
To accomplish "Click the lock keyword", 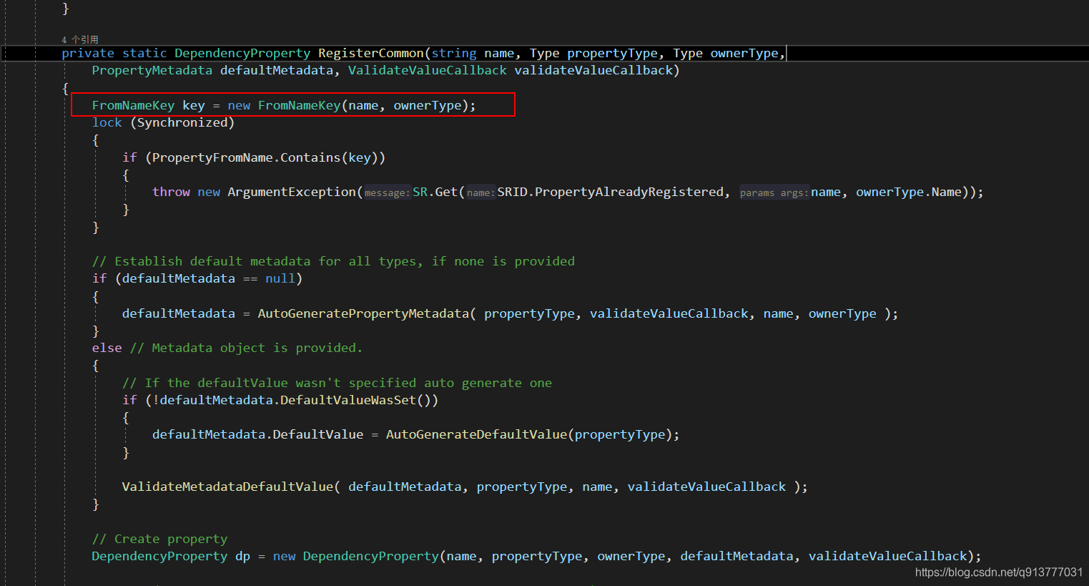I will 107,122.
